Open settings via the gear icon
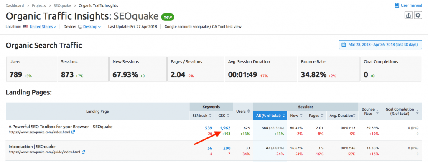Viewport: 428px width, 162px height. [x=418, y=15]
